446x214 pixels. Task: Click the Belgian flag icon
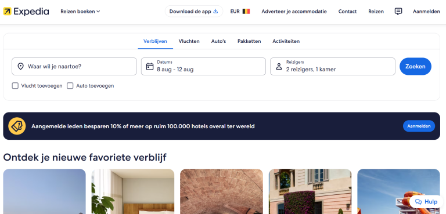(246, 12)
